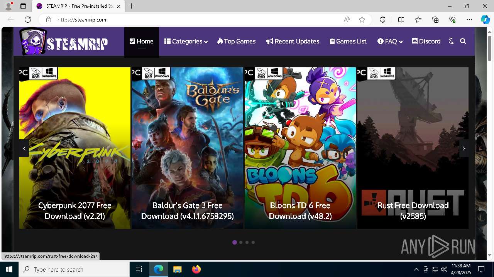
Task: Open network settings tray icon
Action: [435, 269]
